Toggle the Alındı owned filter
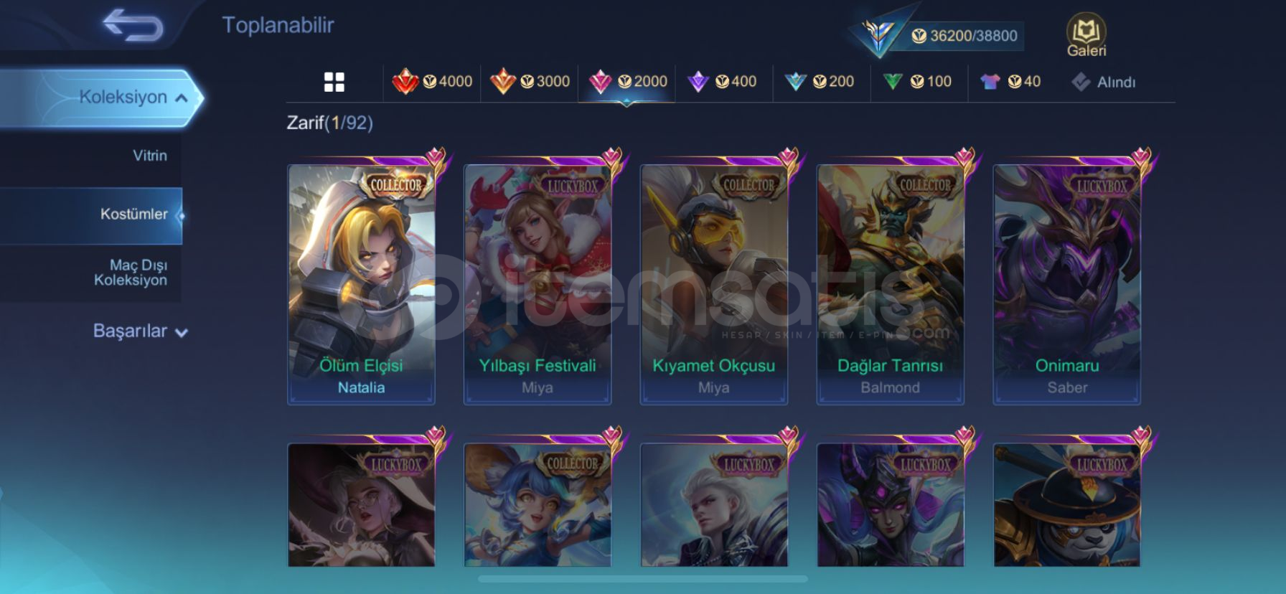Image resolution: width=1286 pixels, height=594 pixels. [x=1104, y=82]
